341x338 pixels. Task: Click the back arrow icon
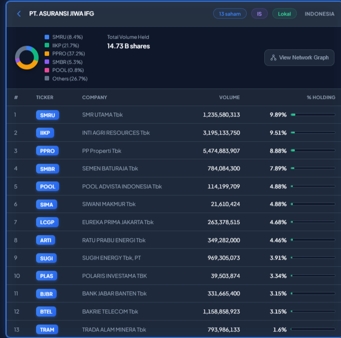click(x=19, y=14)
